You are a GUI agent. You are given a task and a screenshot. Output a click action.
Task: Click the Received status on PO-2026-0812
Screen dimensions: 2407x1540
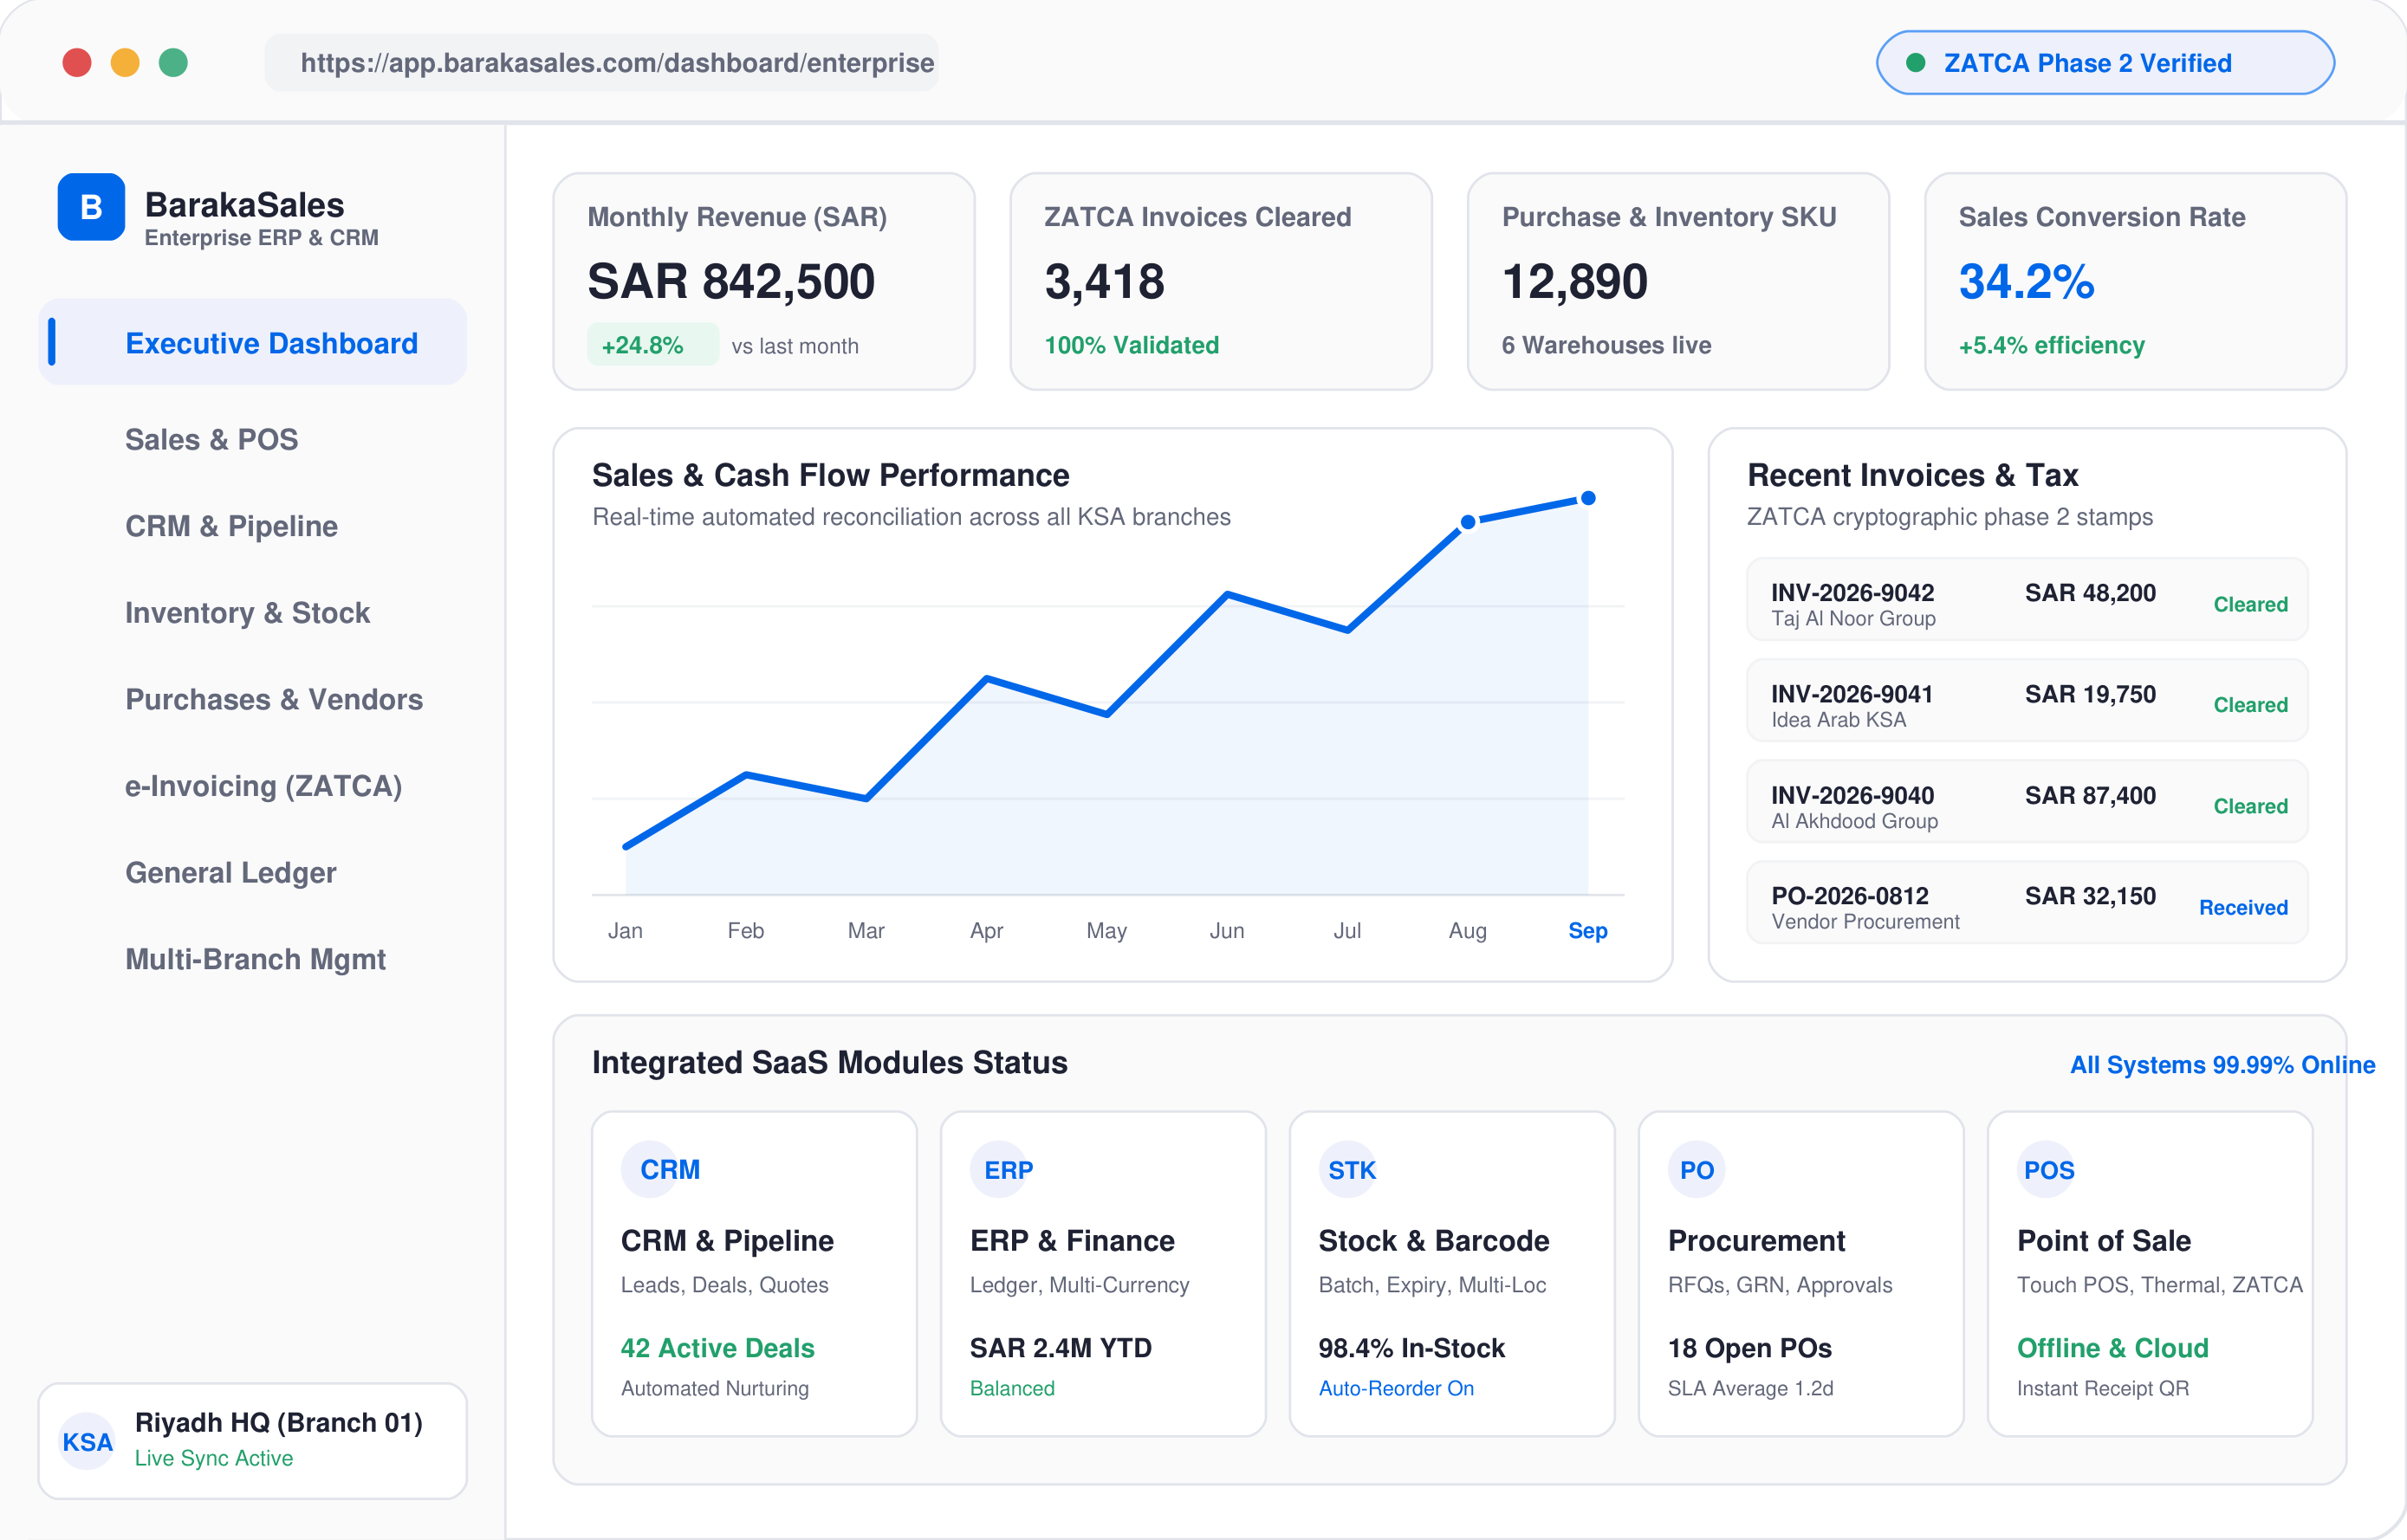[2243, 907]
